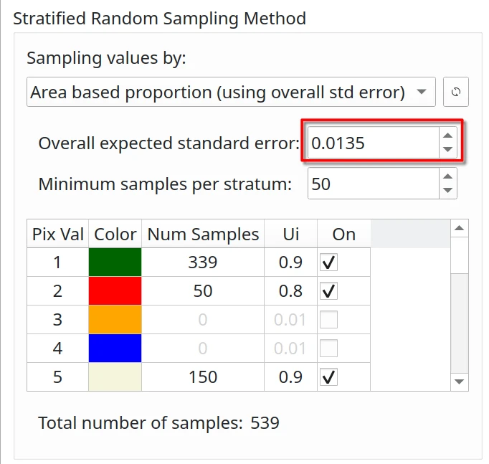Click the Num Samples column header
This screenshot has width=489, height=464.
coord(202,235)
